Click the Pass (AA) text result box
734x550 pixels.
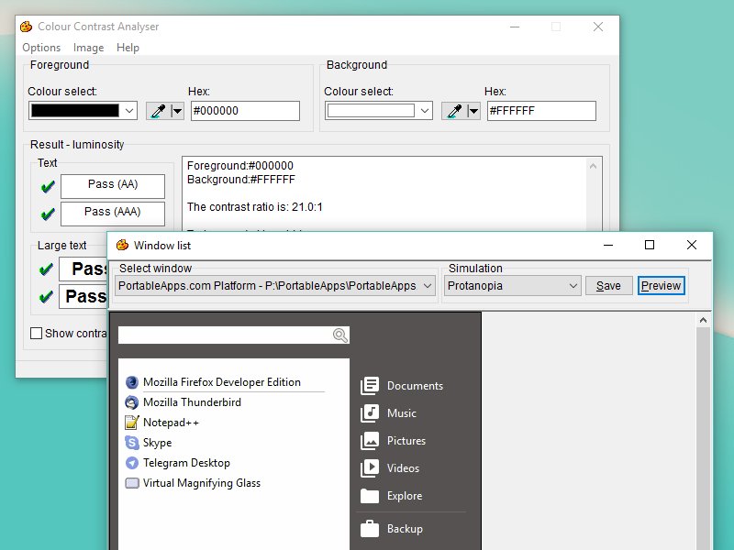pos(113,185)
